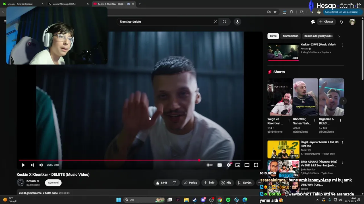Run search with the magnifier button

[224, 22]
